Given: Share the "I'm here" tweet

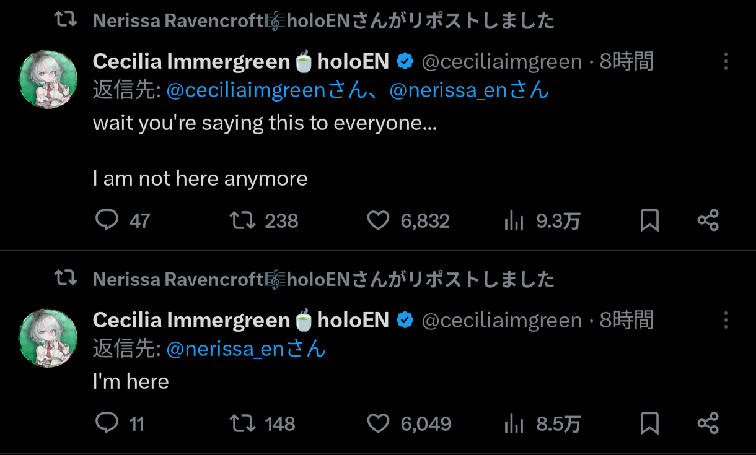Looking at the screenshot, I should point(708,423).
